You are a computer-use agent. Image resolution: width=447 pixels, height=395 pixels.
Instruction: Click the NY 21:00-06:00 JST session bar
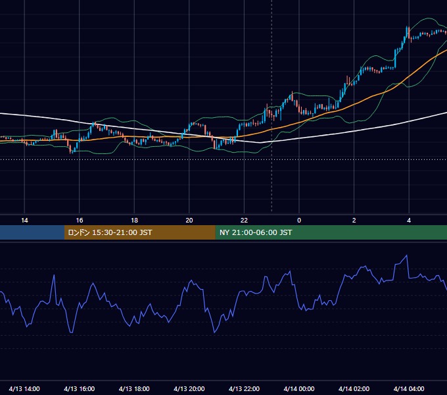pos(331,232)
